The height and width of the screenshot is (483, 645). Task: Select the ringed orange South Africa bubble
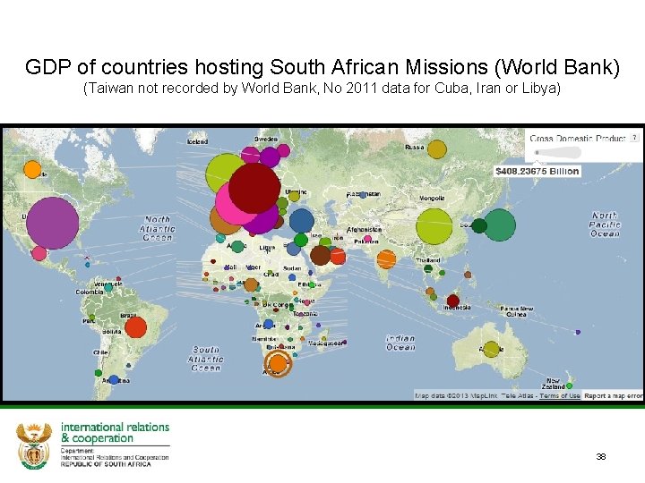[278, 364]
